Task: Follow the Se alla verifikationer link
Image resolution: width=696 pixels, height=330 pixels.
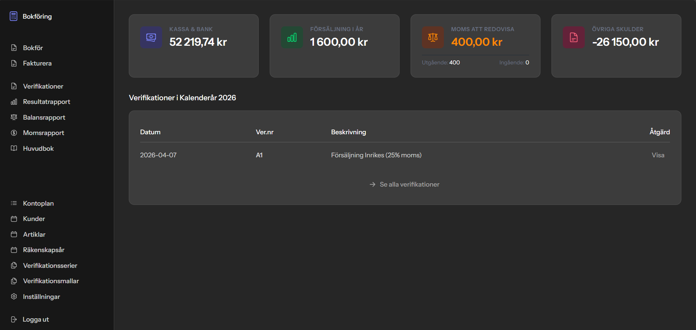Action: click(x=409, y=184)
